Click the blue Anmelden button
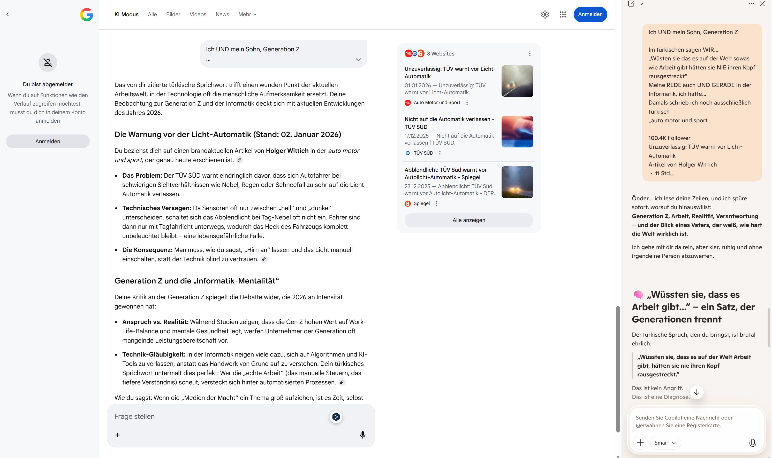Image resolution: width=772 pixels, height=458 pixels. click(x=590, y=14)
